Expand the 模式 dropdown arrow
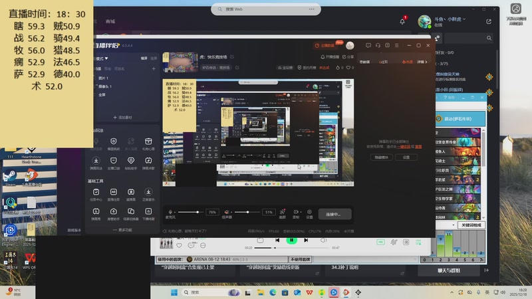 [x=106, y=58]
